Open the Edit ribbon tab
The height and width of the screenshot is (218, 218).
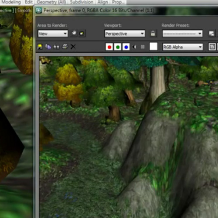29,2
